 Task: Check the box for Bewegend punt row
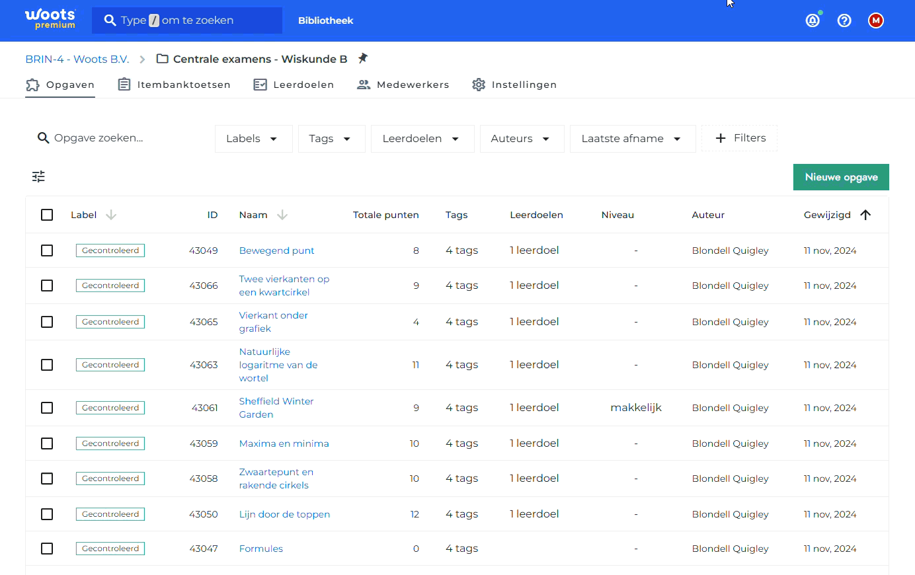coord(47,250)
